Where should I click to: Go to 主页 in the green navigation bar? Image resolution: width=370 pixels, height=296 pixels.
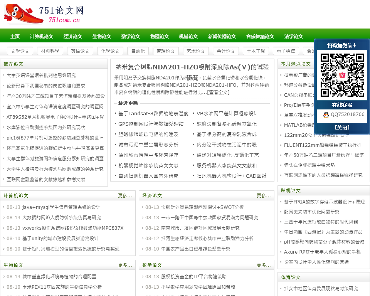15,37
